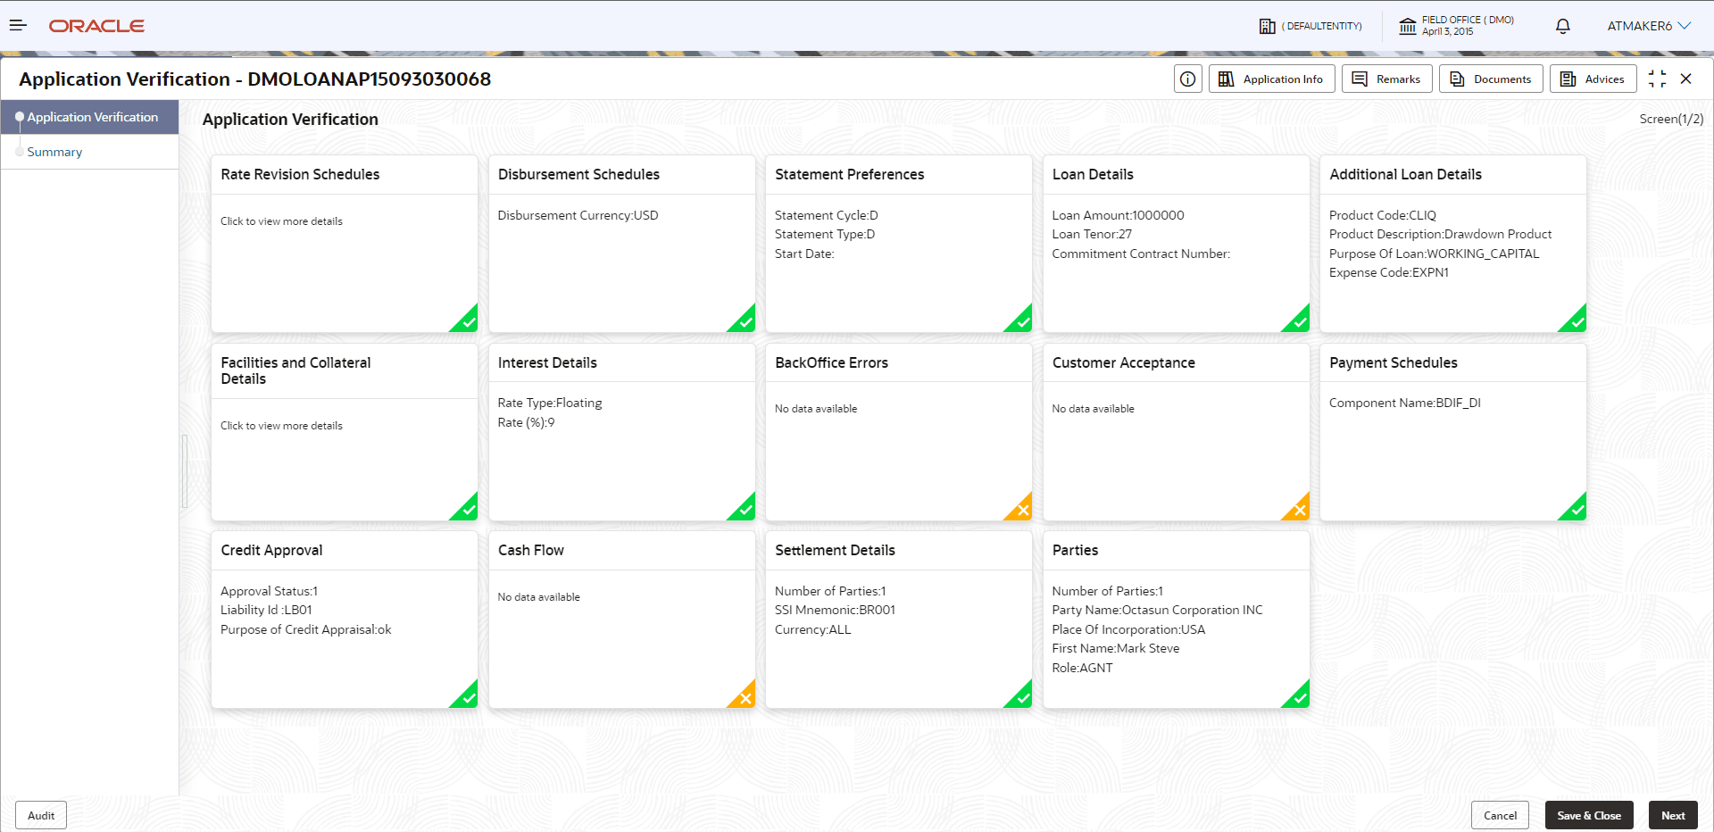Click the SSI Mnemonic:BR001 text
This screenshot has width=1714, height=832.
tap(835, 610)
